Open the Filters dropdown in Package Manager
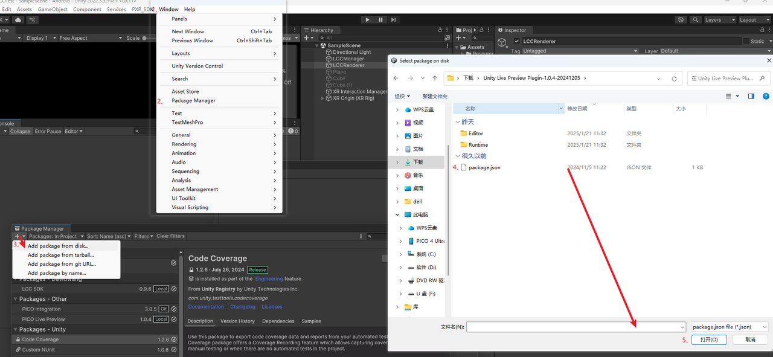This screenshot has width=773, height=357. click(x=144, y=236)
